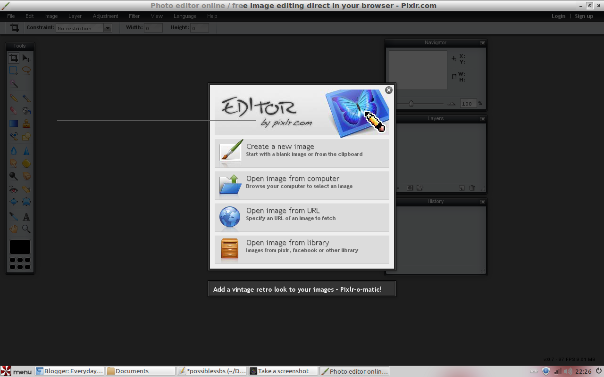
Task: Choose the Clone Stamp tool
Action: (26, 124)
